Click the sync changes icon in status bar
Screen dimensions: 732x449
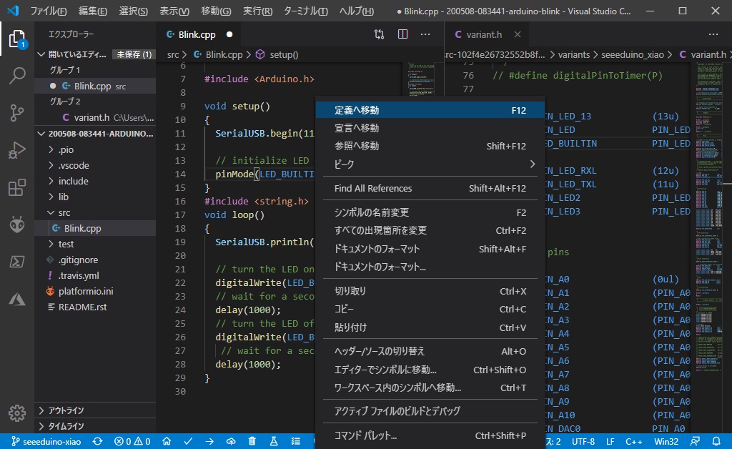tap(97, 441)
